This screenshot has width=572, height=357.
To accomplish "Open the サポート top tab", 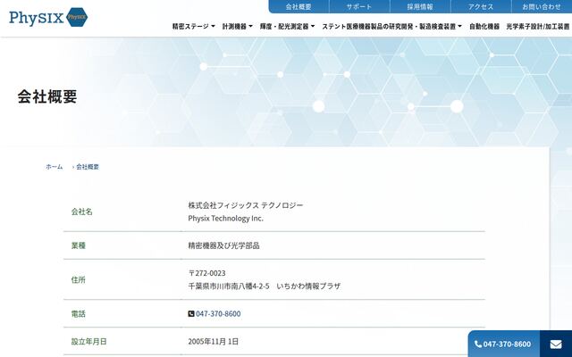I will (359, 6).
